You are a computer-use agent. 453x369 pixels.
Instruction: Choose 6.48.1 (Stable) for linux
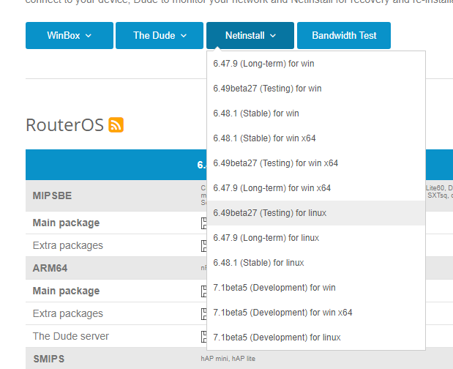point(316,263)
